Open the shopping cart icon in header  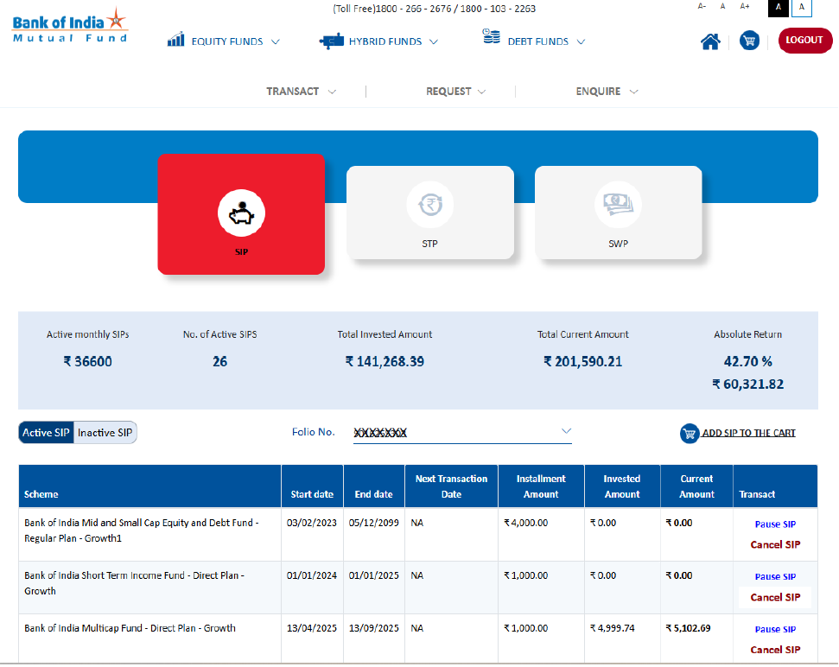tap(750, 40)
